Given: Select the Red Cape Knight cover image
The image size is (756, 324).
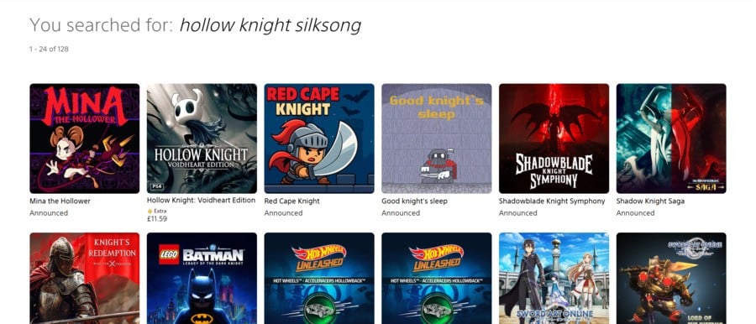Looking at the screenshot, I should 319,138.
